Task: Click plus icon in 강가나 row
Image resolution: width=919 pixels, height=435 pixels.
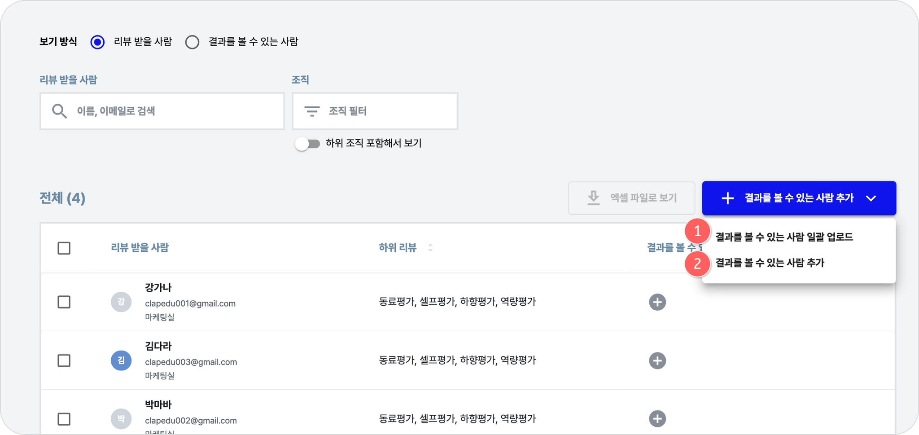Action: click(657, 302)
